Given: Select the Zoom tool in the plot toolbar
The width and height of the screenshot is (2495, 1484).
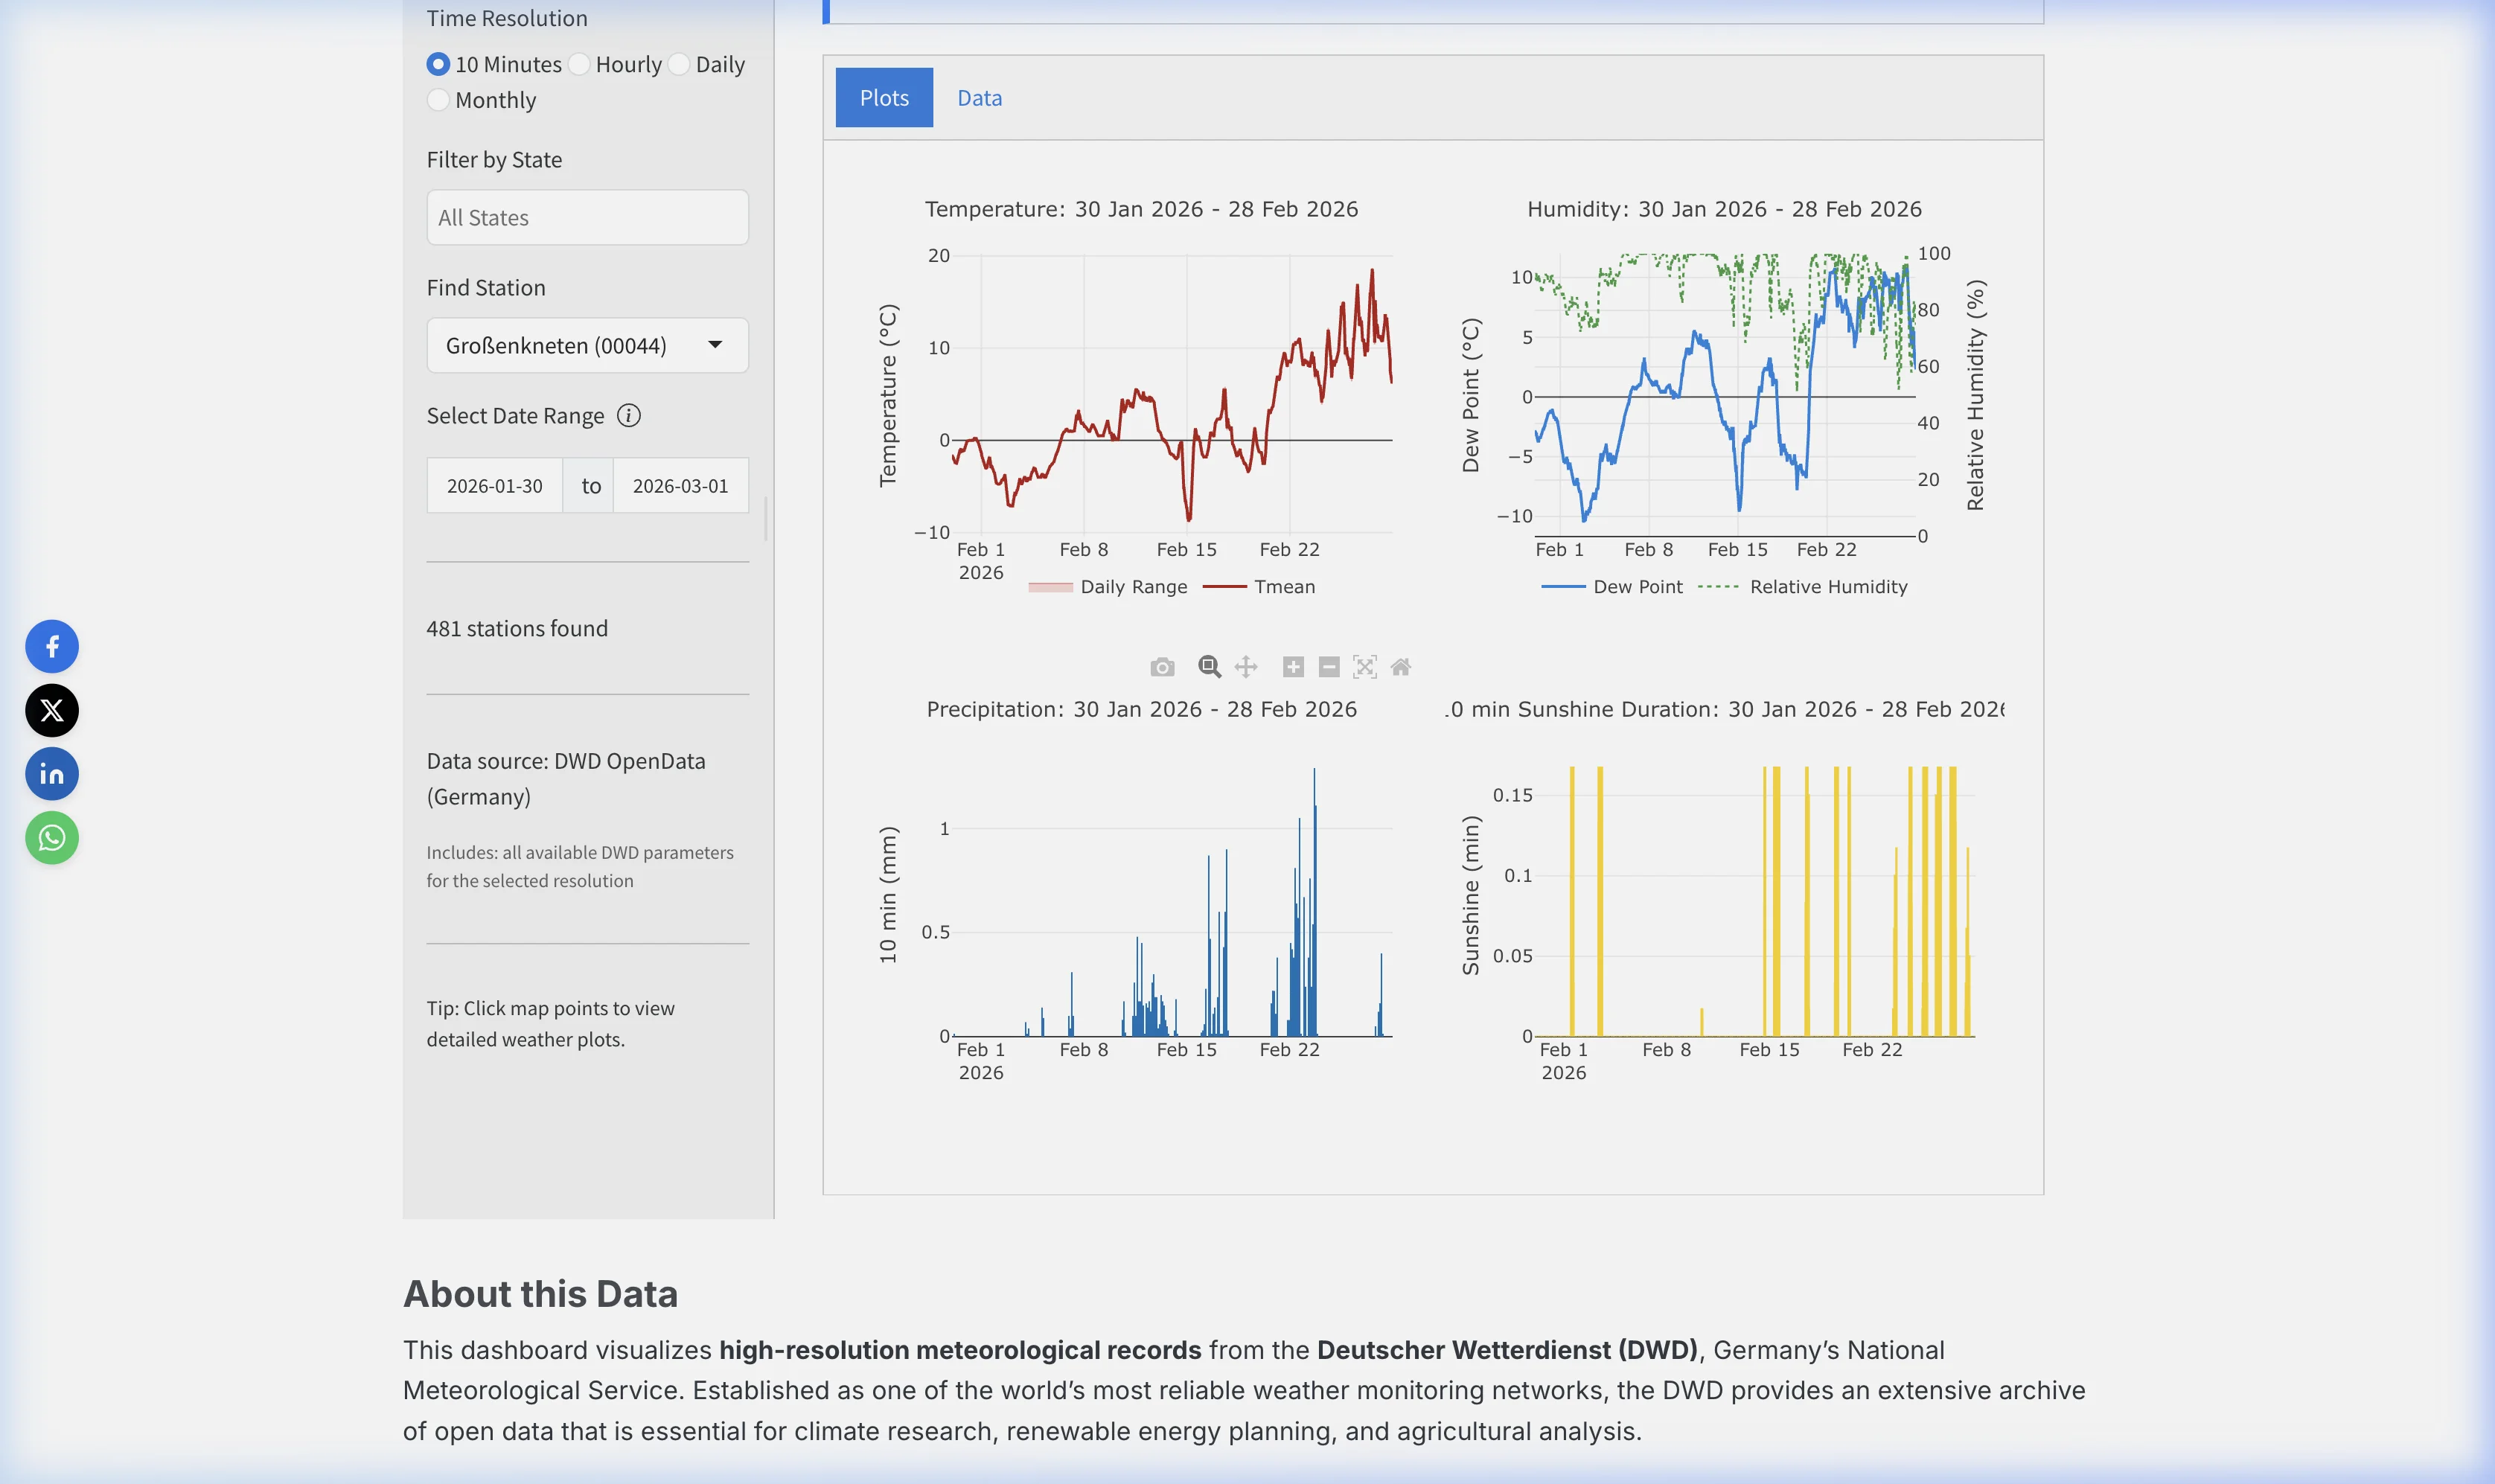Looking at the screenshot, I should [x=1209, y=666].
